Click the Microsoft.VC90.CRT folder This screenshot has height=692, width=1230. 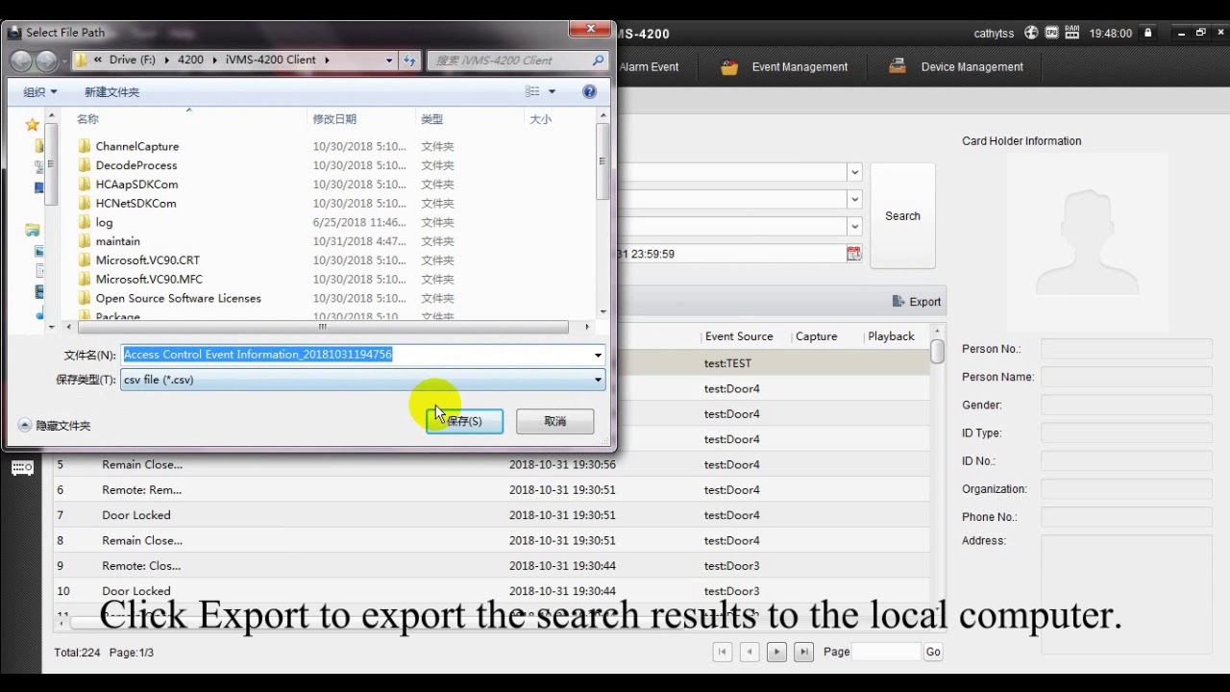click(x=147, y=259)
